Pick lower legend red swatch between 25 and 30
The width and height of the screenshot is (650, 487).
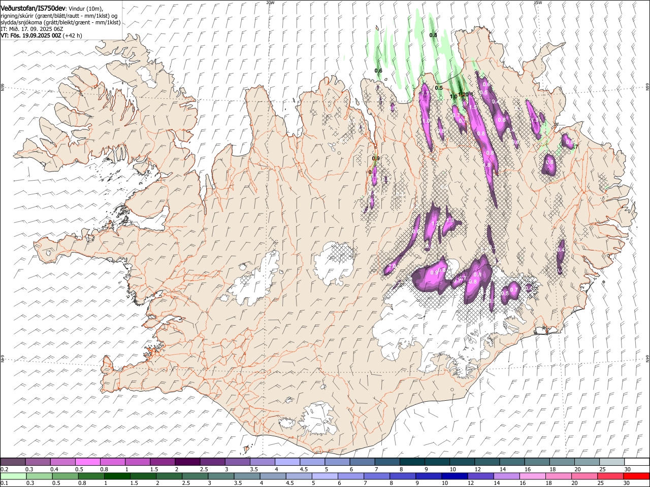[610, 476]
